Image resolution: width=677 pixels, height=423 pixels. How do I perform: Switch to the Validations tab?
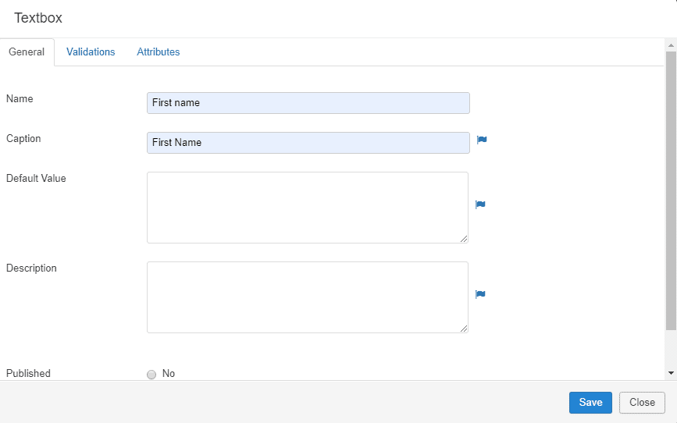(91, 52)
